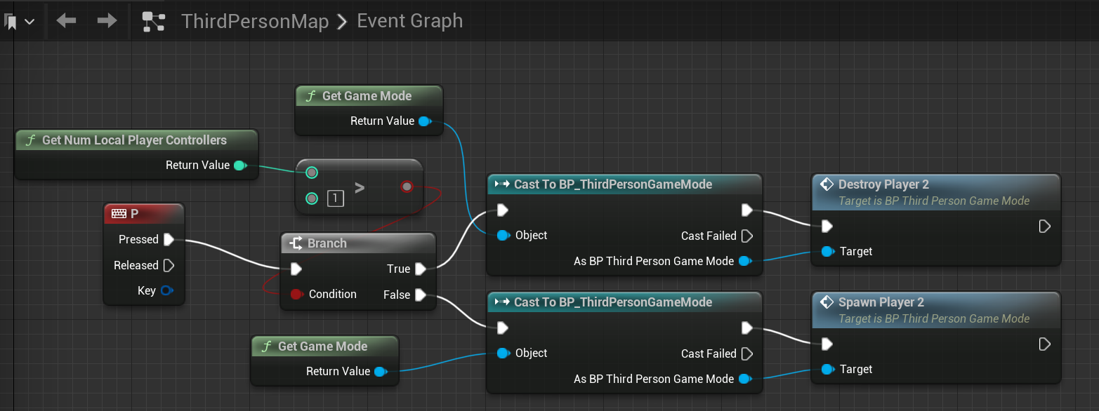The image size is (1099, 411).
Task: Click Destroy Player 2 input execution pin
Action: (827, 226)
